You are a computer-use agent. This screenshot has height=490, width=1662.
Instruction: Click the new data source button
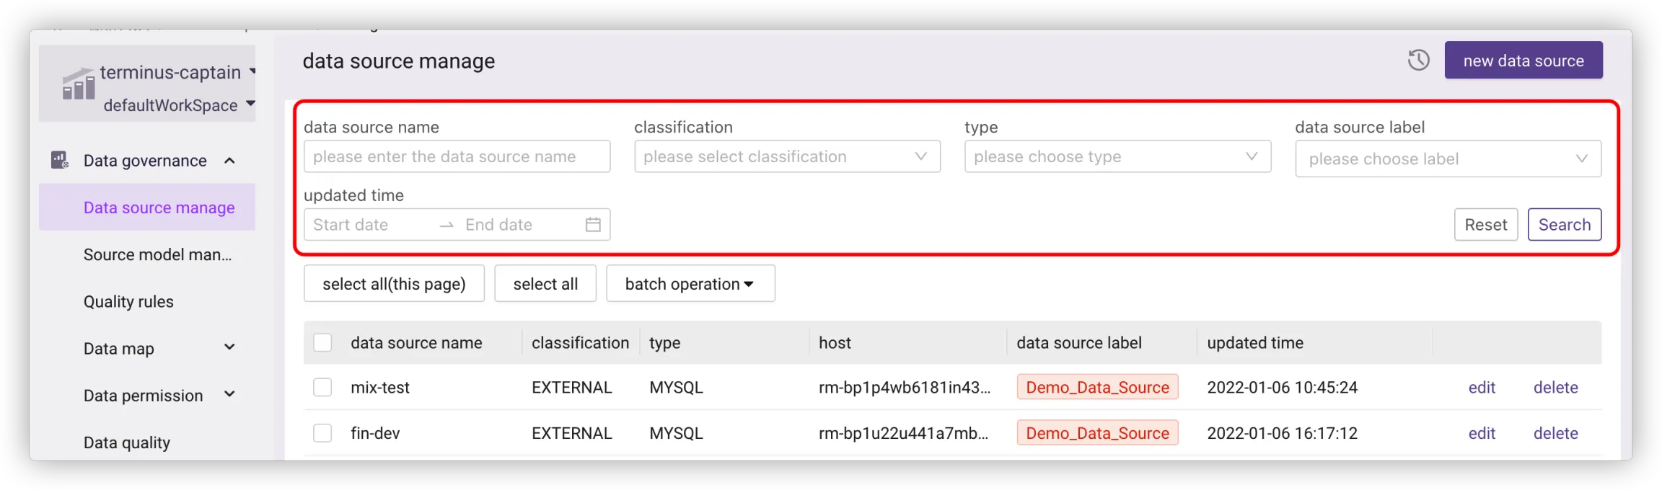coord(1523,61)
